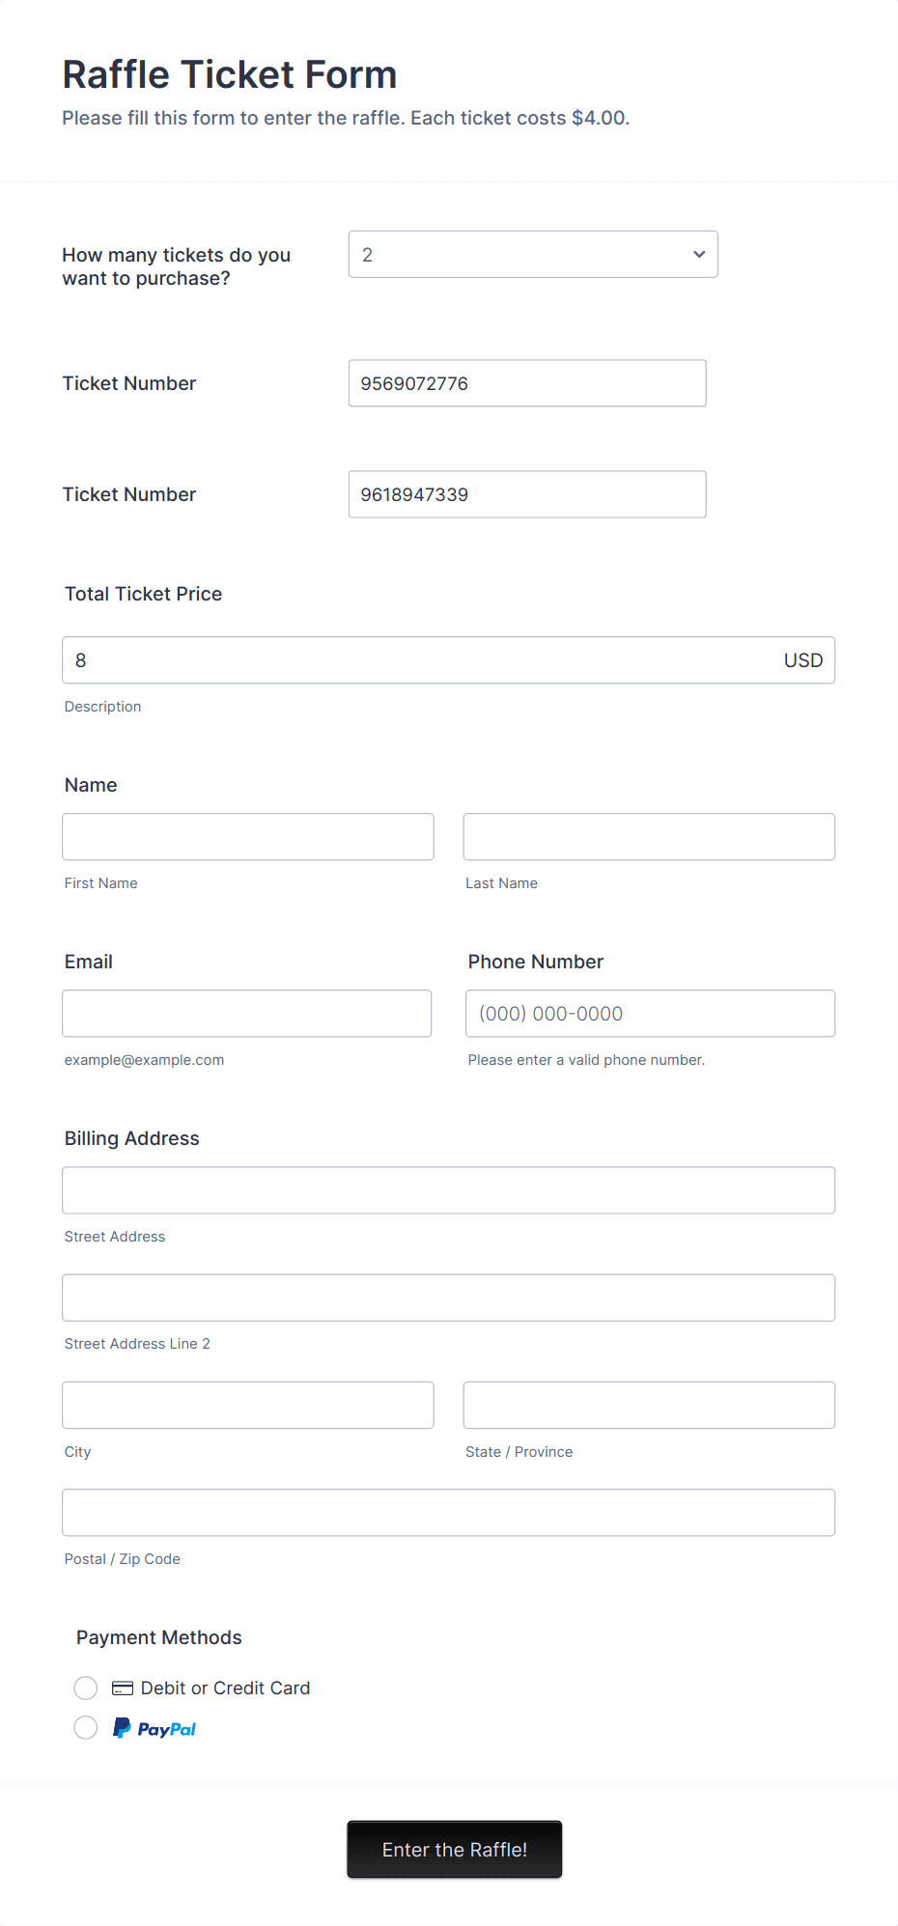Click the Postal / Zip Code field
Image resolution: width=898 pixels, height=1926 pixels.
448,1512
